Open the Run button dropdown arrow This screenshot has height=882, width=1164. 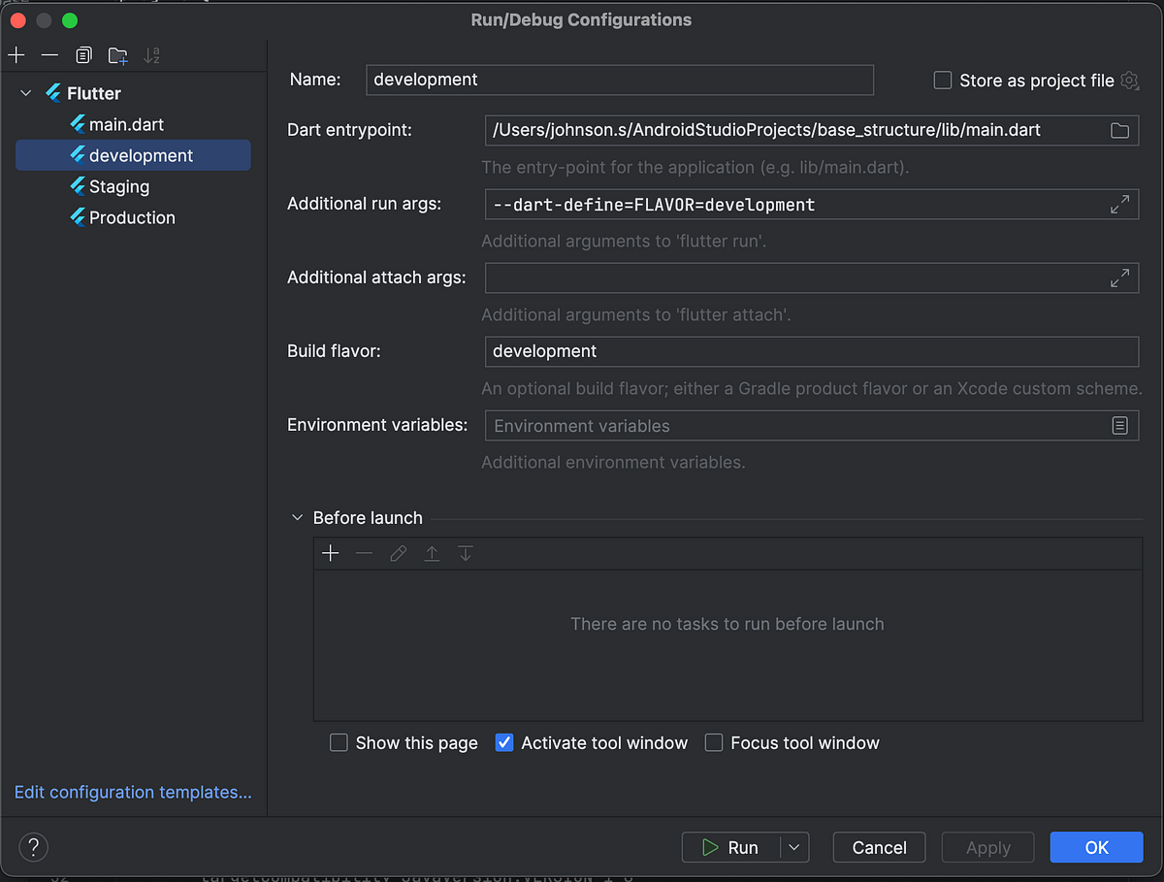point(792,847)
